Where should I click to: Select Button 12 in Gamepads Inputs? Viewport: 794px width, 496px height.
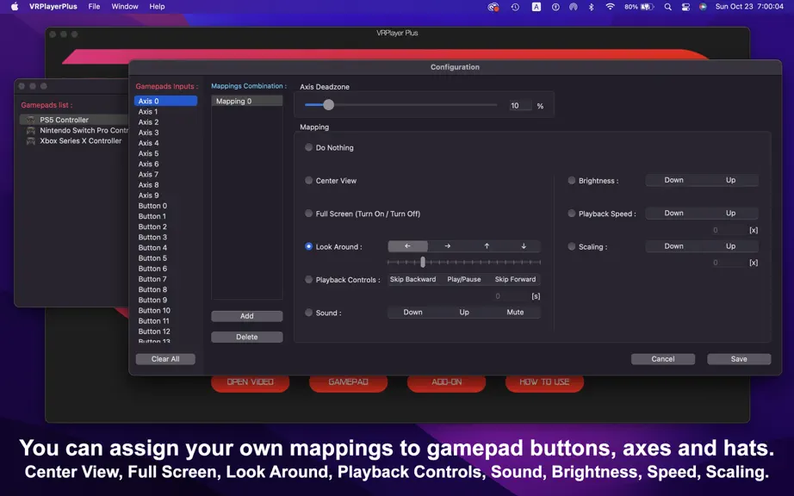pyautogui.click(x=165, y=332)
